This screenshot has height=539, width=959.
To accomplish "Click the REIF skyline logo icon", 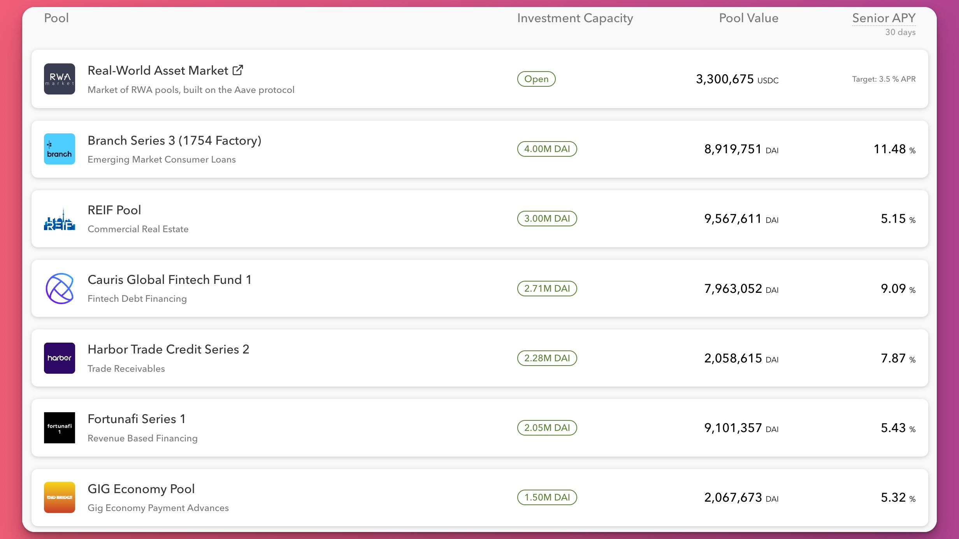I will pyautogui.click(x=59, y=219).
